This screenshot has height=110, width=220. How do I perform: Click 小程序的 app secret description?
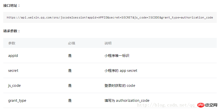point(121,71)
